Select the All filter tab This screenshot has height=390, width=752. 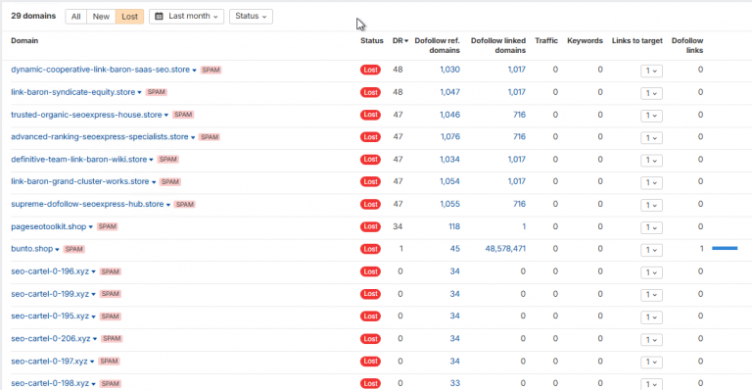click(75, 17)
